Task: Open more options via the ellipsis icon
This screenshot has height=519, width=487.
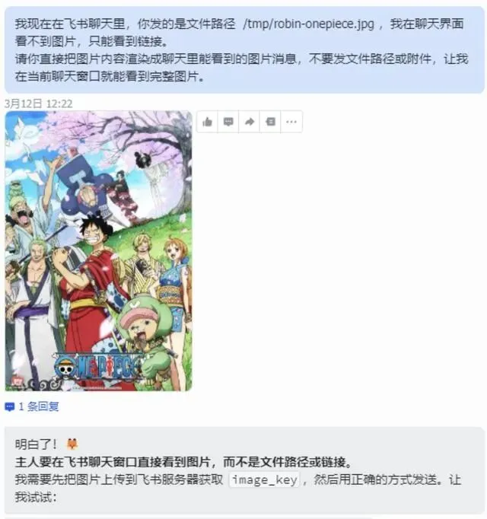Action: point(291,122)
